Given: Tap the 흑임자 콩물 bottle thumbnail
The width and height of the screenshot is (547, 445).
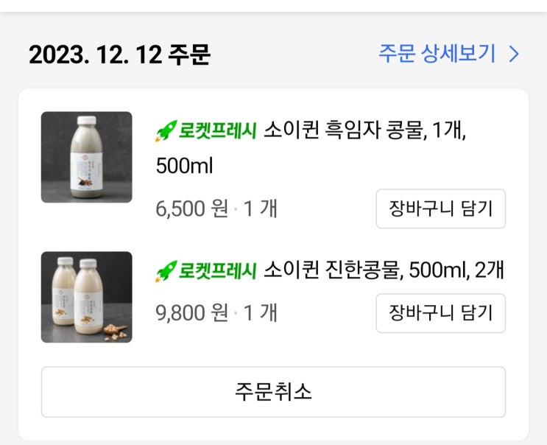Looking at the screenshot, I should [x=87, y=157].
